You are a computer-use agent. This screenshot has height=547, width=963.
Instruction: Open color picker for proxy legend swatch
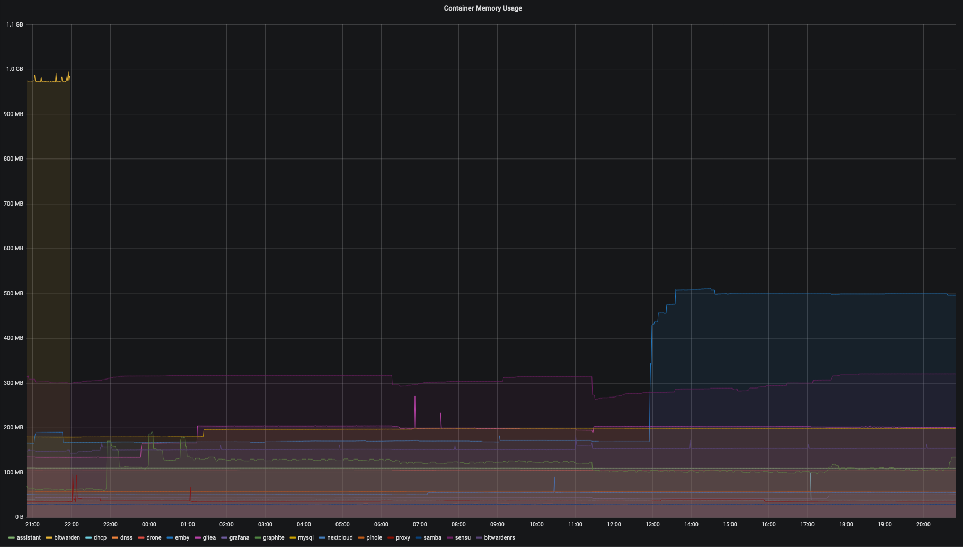click(x=391, y=537)
